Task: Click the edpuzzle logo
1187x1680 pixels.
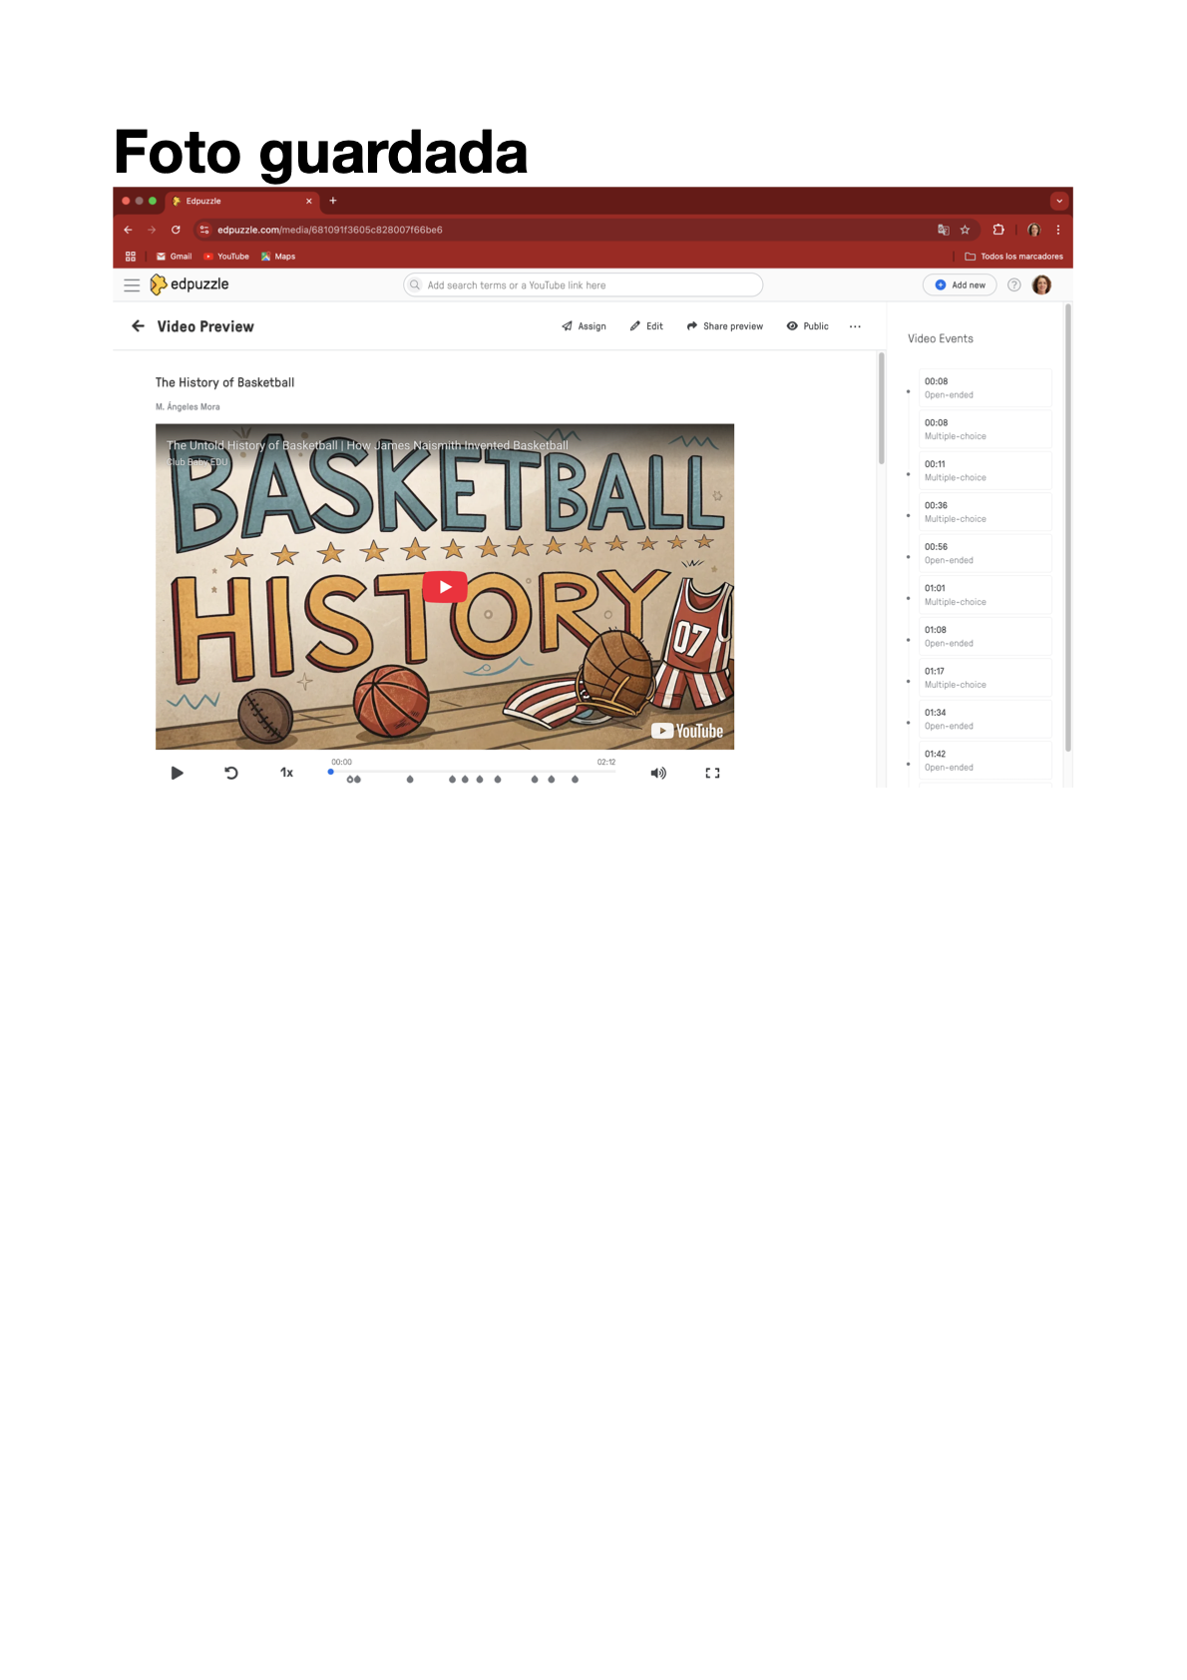Action: coord(190,284)
